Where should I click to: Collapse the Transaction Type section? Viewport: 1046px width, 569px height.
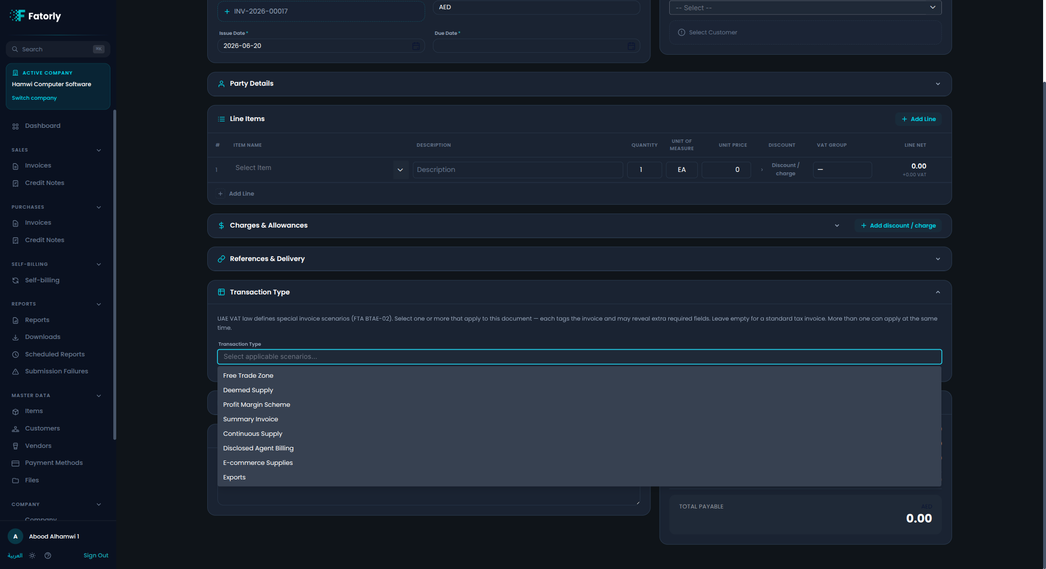(x=938, y=292)
